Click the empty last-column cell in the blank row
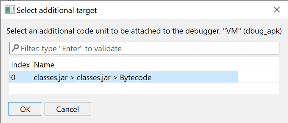The image size is (288, 123). pyautogui.click(x=259, y=88)
